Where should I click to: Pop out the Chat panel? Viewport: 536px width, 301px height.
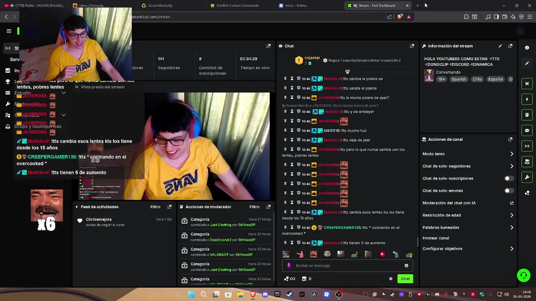click(412, 46)
